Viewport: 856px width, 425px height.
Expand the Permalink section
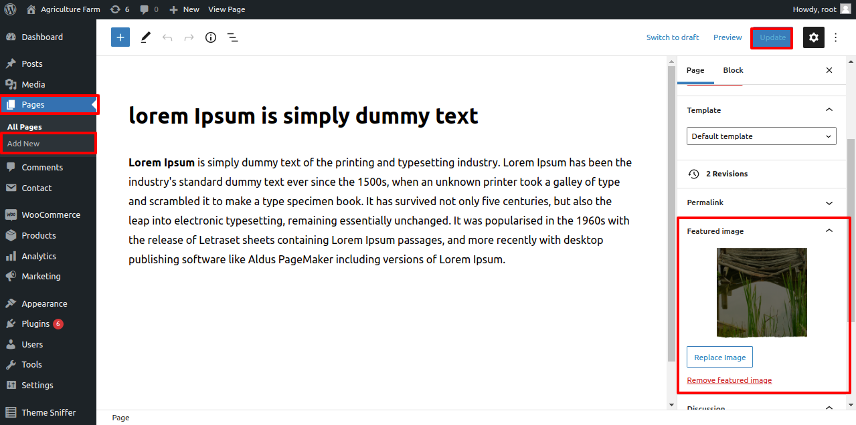(829, 202)
